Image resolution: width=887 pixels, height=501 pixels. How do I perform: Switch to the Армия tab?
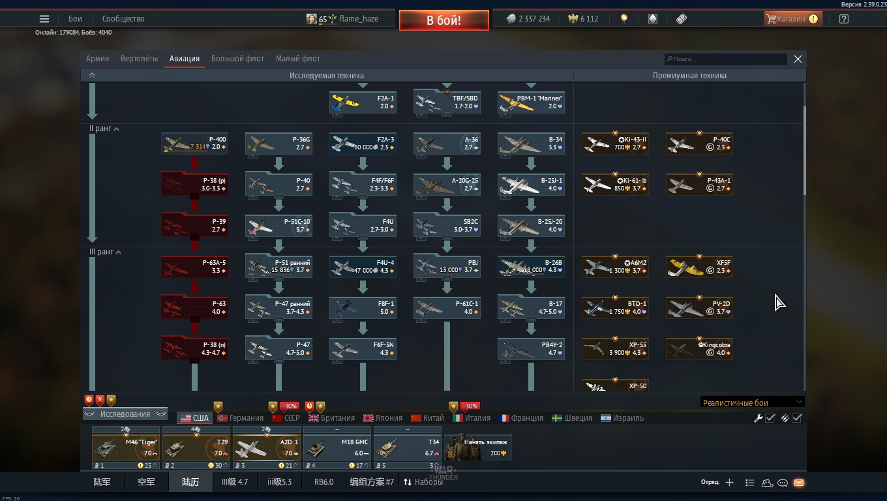pos(98,59)
